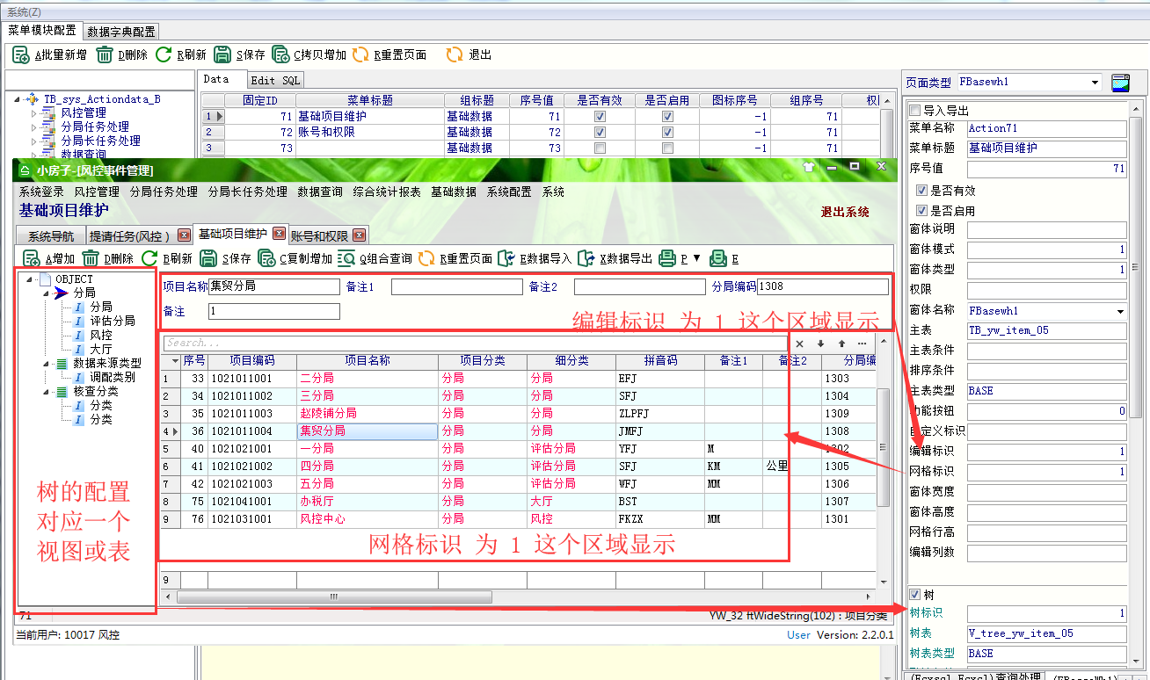
Task: Select the 评估分局 tree item
Action: [x=113, y=321]
